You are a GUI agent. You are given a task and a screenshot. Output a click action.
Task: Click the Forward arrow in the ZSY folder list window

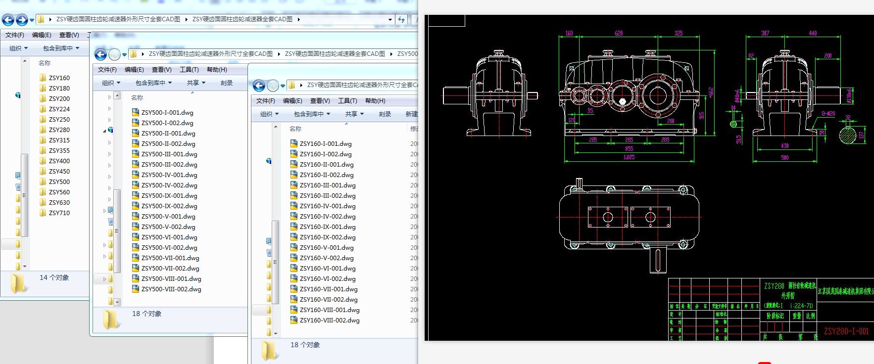click(21, 20)
